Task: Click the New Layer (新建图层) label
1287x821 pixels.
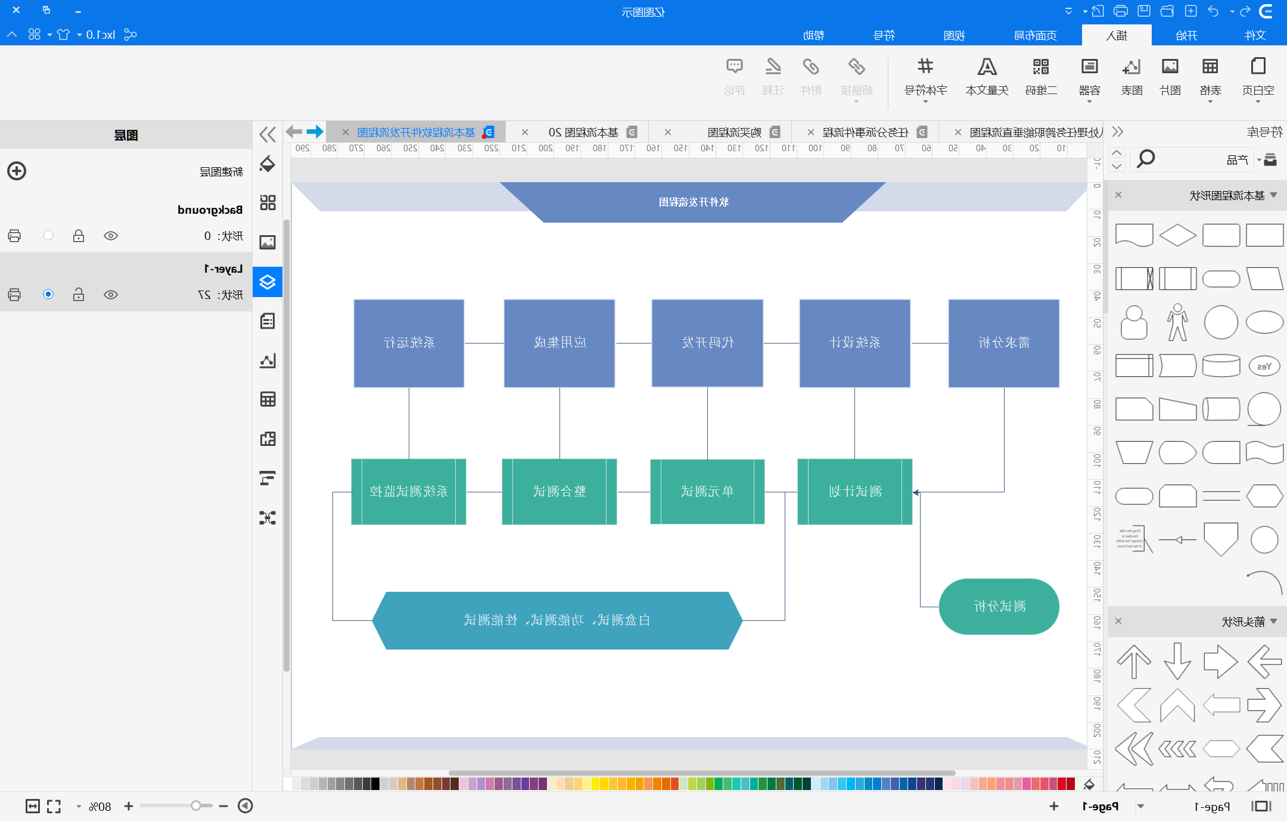Action: pyautogui.click(x=221, y=171)
